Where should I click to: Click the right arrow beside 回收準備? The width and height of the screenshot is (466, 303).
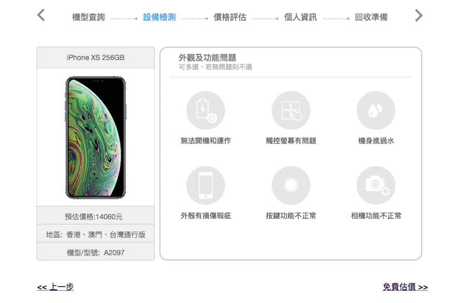tap(419, 16)
